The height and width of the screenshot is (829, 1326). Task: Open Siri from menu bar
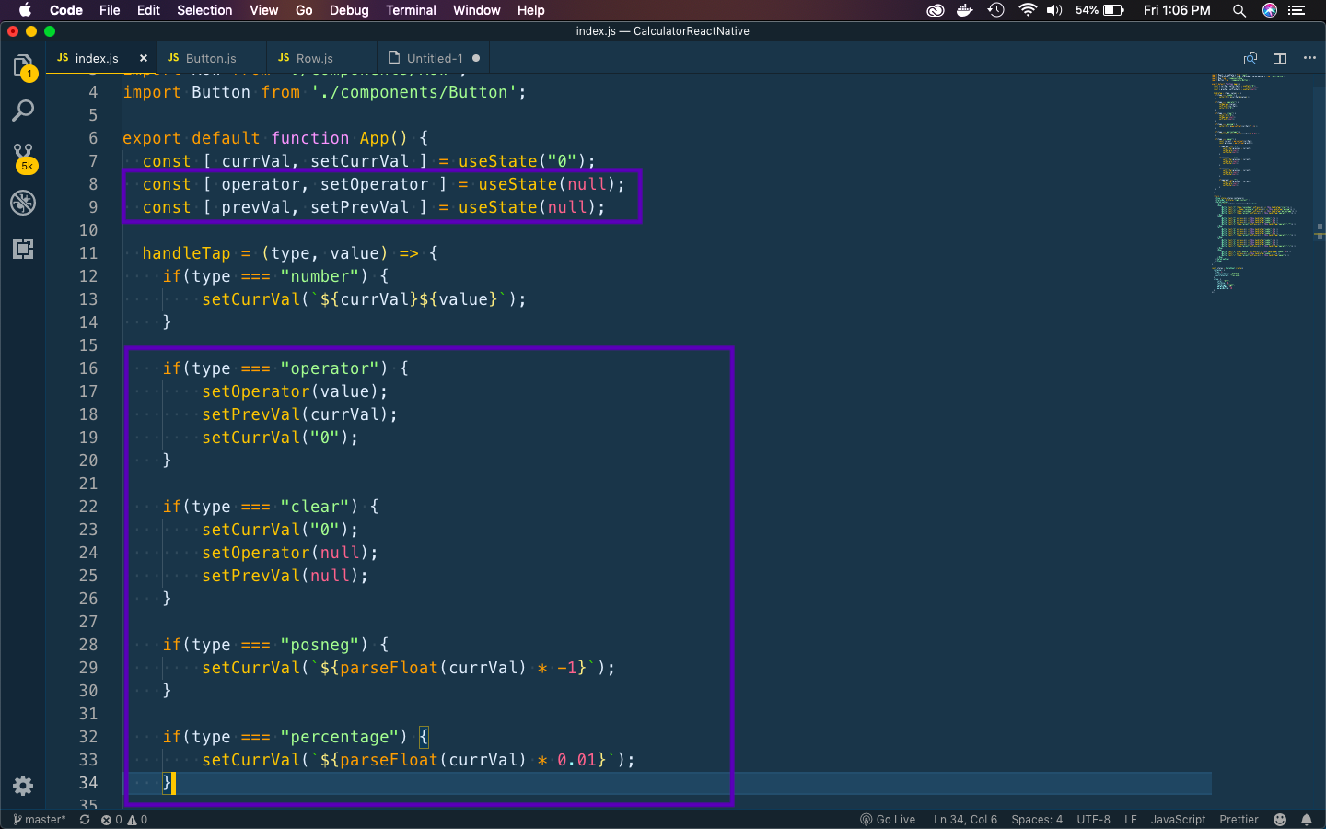(x=1270, y=10)
